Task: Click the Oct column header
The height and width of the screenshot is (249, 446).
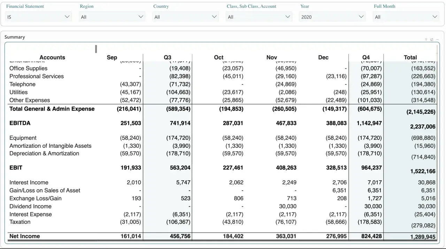Action: pyautogui.click(x=219, y=57)
